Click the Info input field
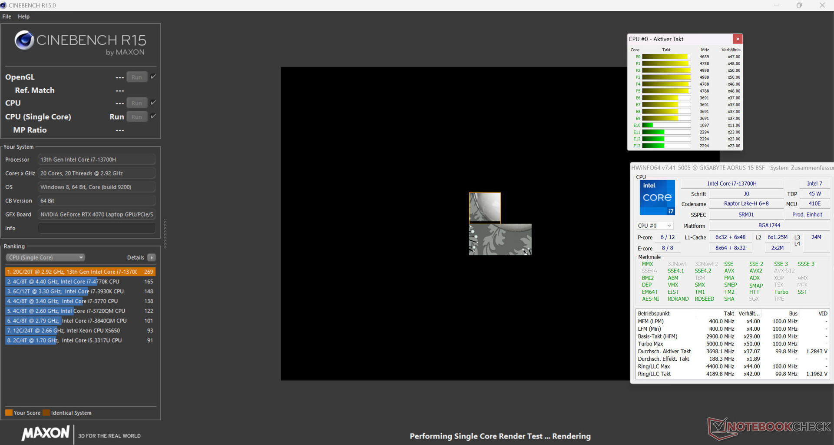 click(97, 228)
